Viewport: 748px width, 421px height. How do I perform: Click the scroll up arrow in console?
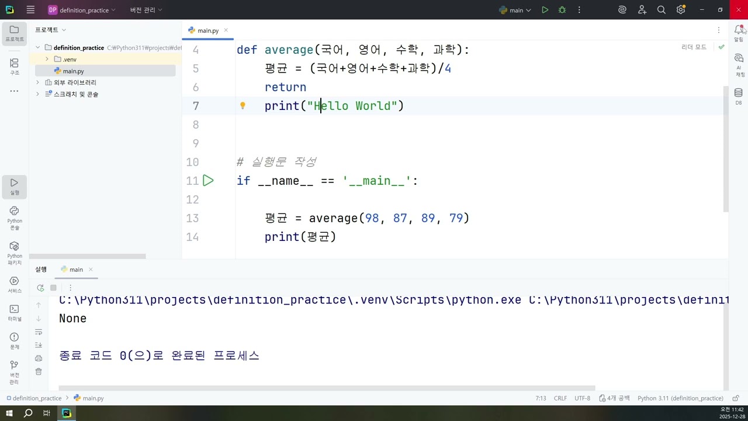[x=39, y=305]
